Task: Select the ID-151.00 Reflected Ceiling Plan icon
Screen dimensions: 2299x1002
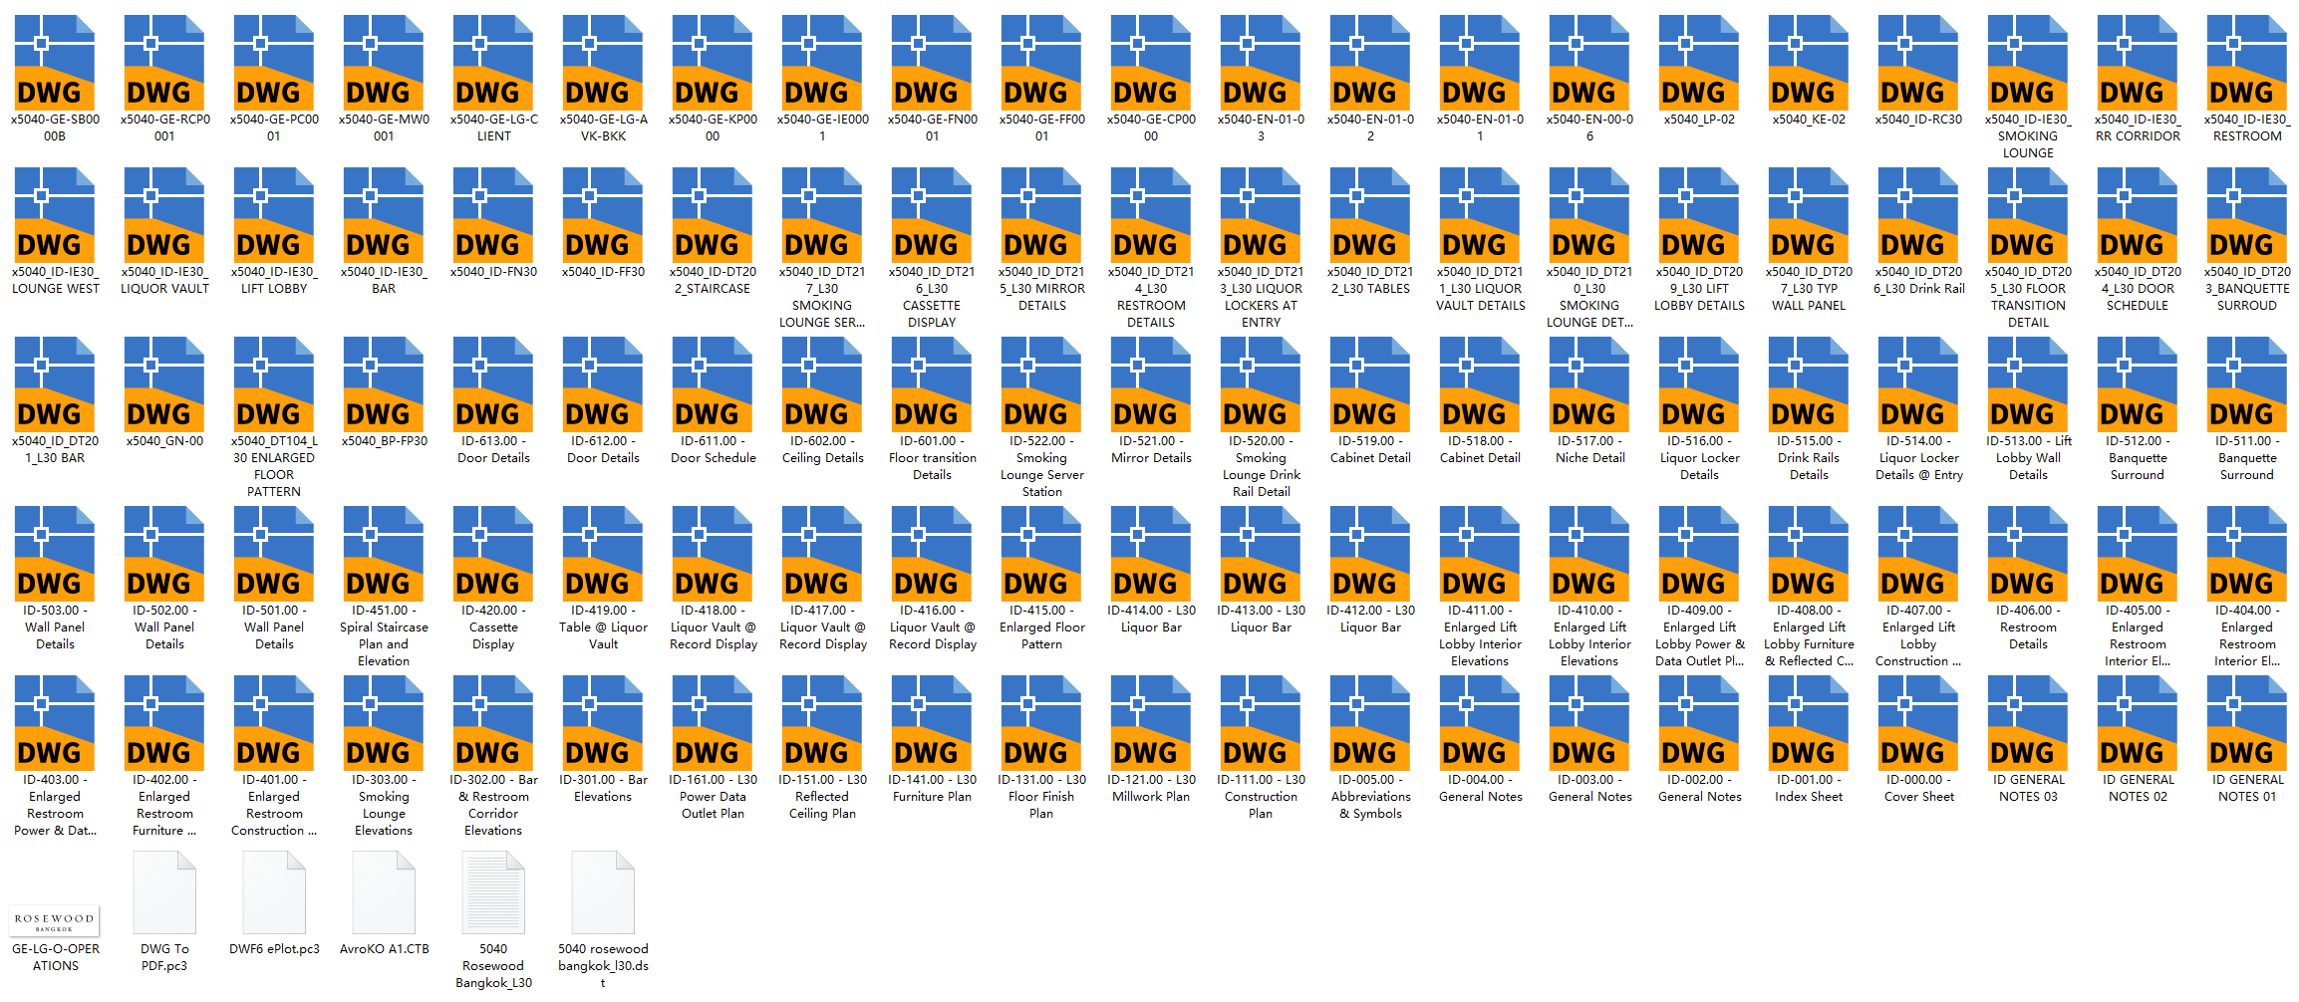Action: (822, 722)
